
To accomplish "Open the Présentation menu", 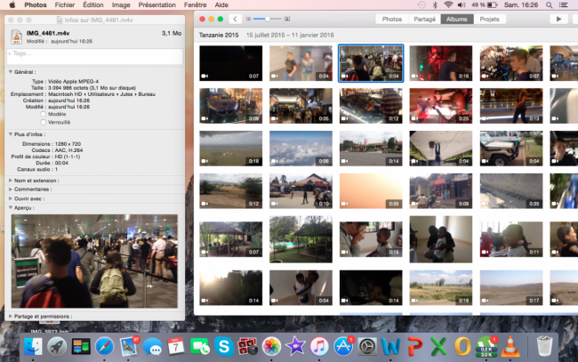I will pyautogui.click(x=157, y=4).
